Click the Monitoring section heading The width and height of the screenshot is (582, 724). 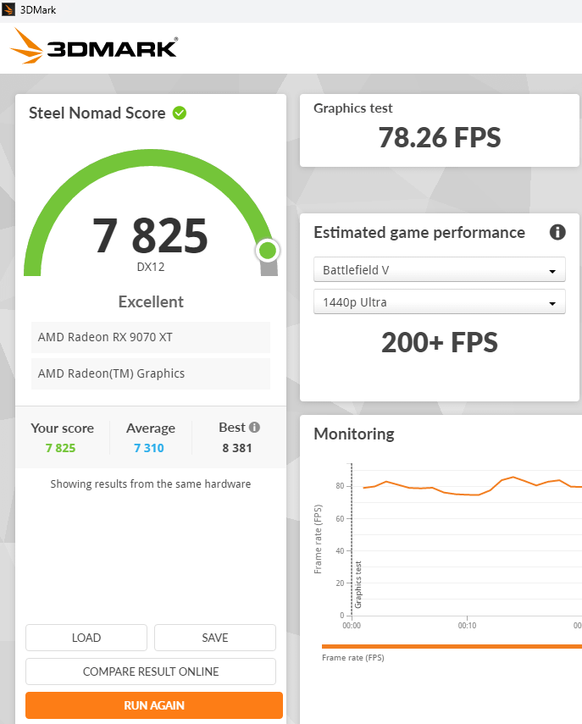tap(354, 434)
